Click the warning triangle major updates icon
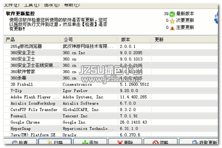Image resolution: width=222 pixels, height=148 pixels. pyautogui.click(x=172, y=28)
